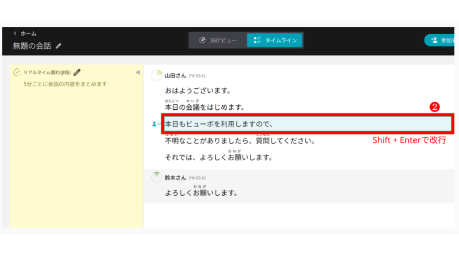Screen dimensions: 459x258
Task: Click 鈴木さん's message よろしくお願いします。
Action: (201, 193)
